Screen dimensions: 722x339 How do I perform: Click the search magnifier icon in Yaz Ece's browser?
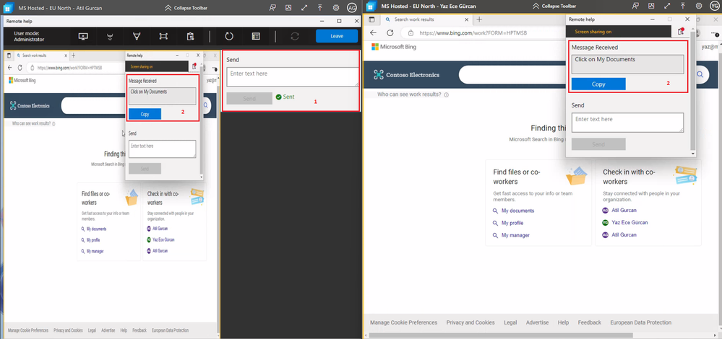click(x=700, y=74)
